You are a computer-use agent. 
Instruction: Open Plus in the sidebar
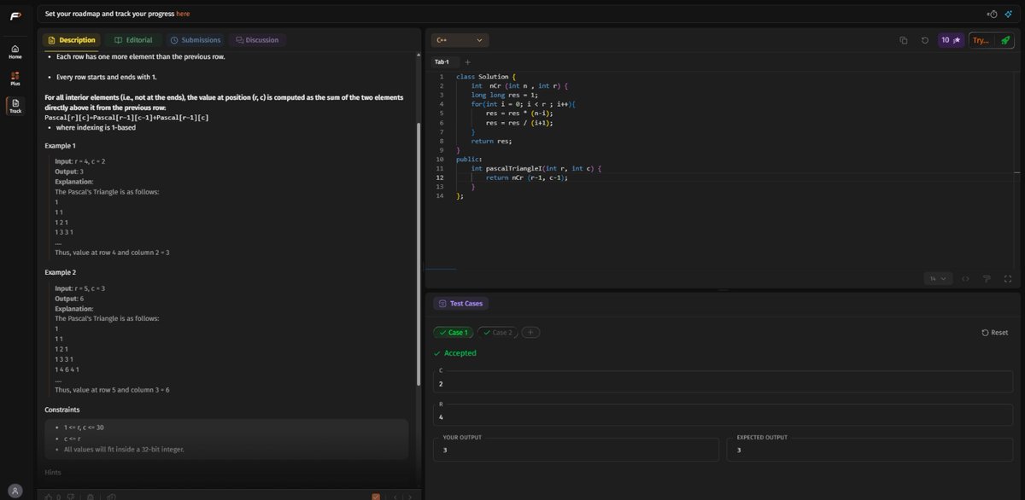[x=15, y=79]
